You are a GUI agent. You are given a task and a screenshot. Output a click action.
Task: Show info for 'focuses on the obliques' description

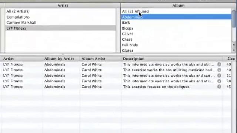tap(219, 86)
